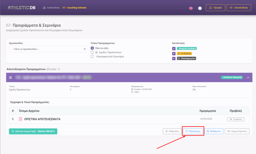Image resolution: width=256 pixels, height=154 pixels.
Task: Choose the Επιμορφωτικά Σεμινάρια radio option
Action: pyautogui.click(x=92, y=56)
